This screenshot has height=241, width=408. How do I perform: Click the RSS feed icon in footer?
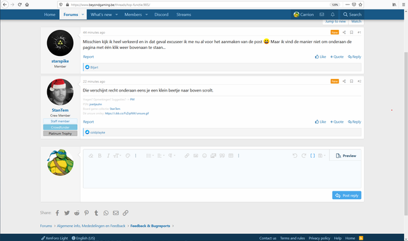[361, 238]
